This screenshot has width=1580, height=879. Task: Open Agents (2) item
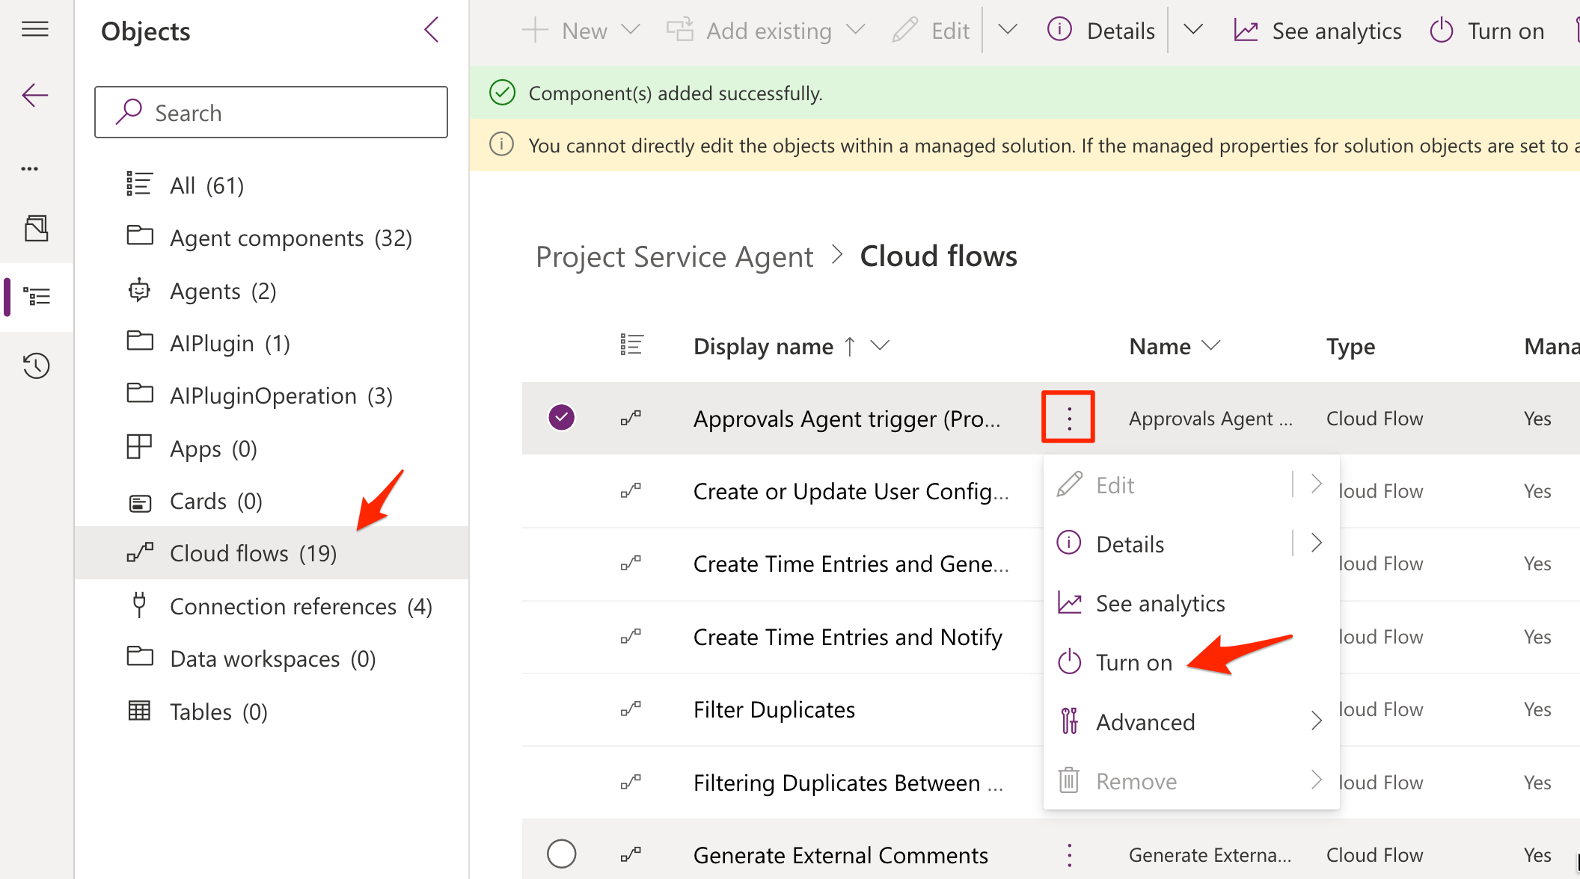point(272,290)
